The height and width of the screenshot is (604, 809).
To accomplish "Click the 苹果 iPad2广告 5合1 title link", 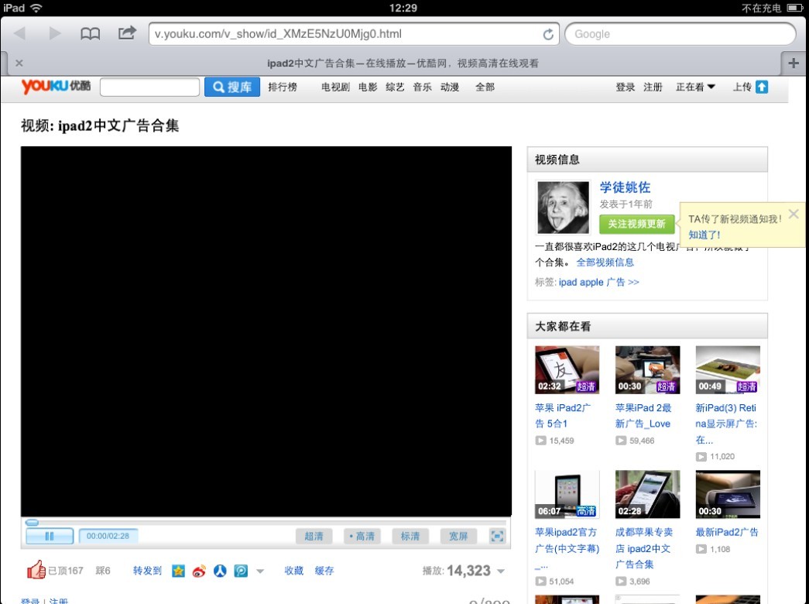I will [563, 416].
